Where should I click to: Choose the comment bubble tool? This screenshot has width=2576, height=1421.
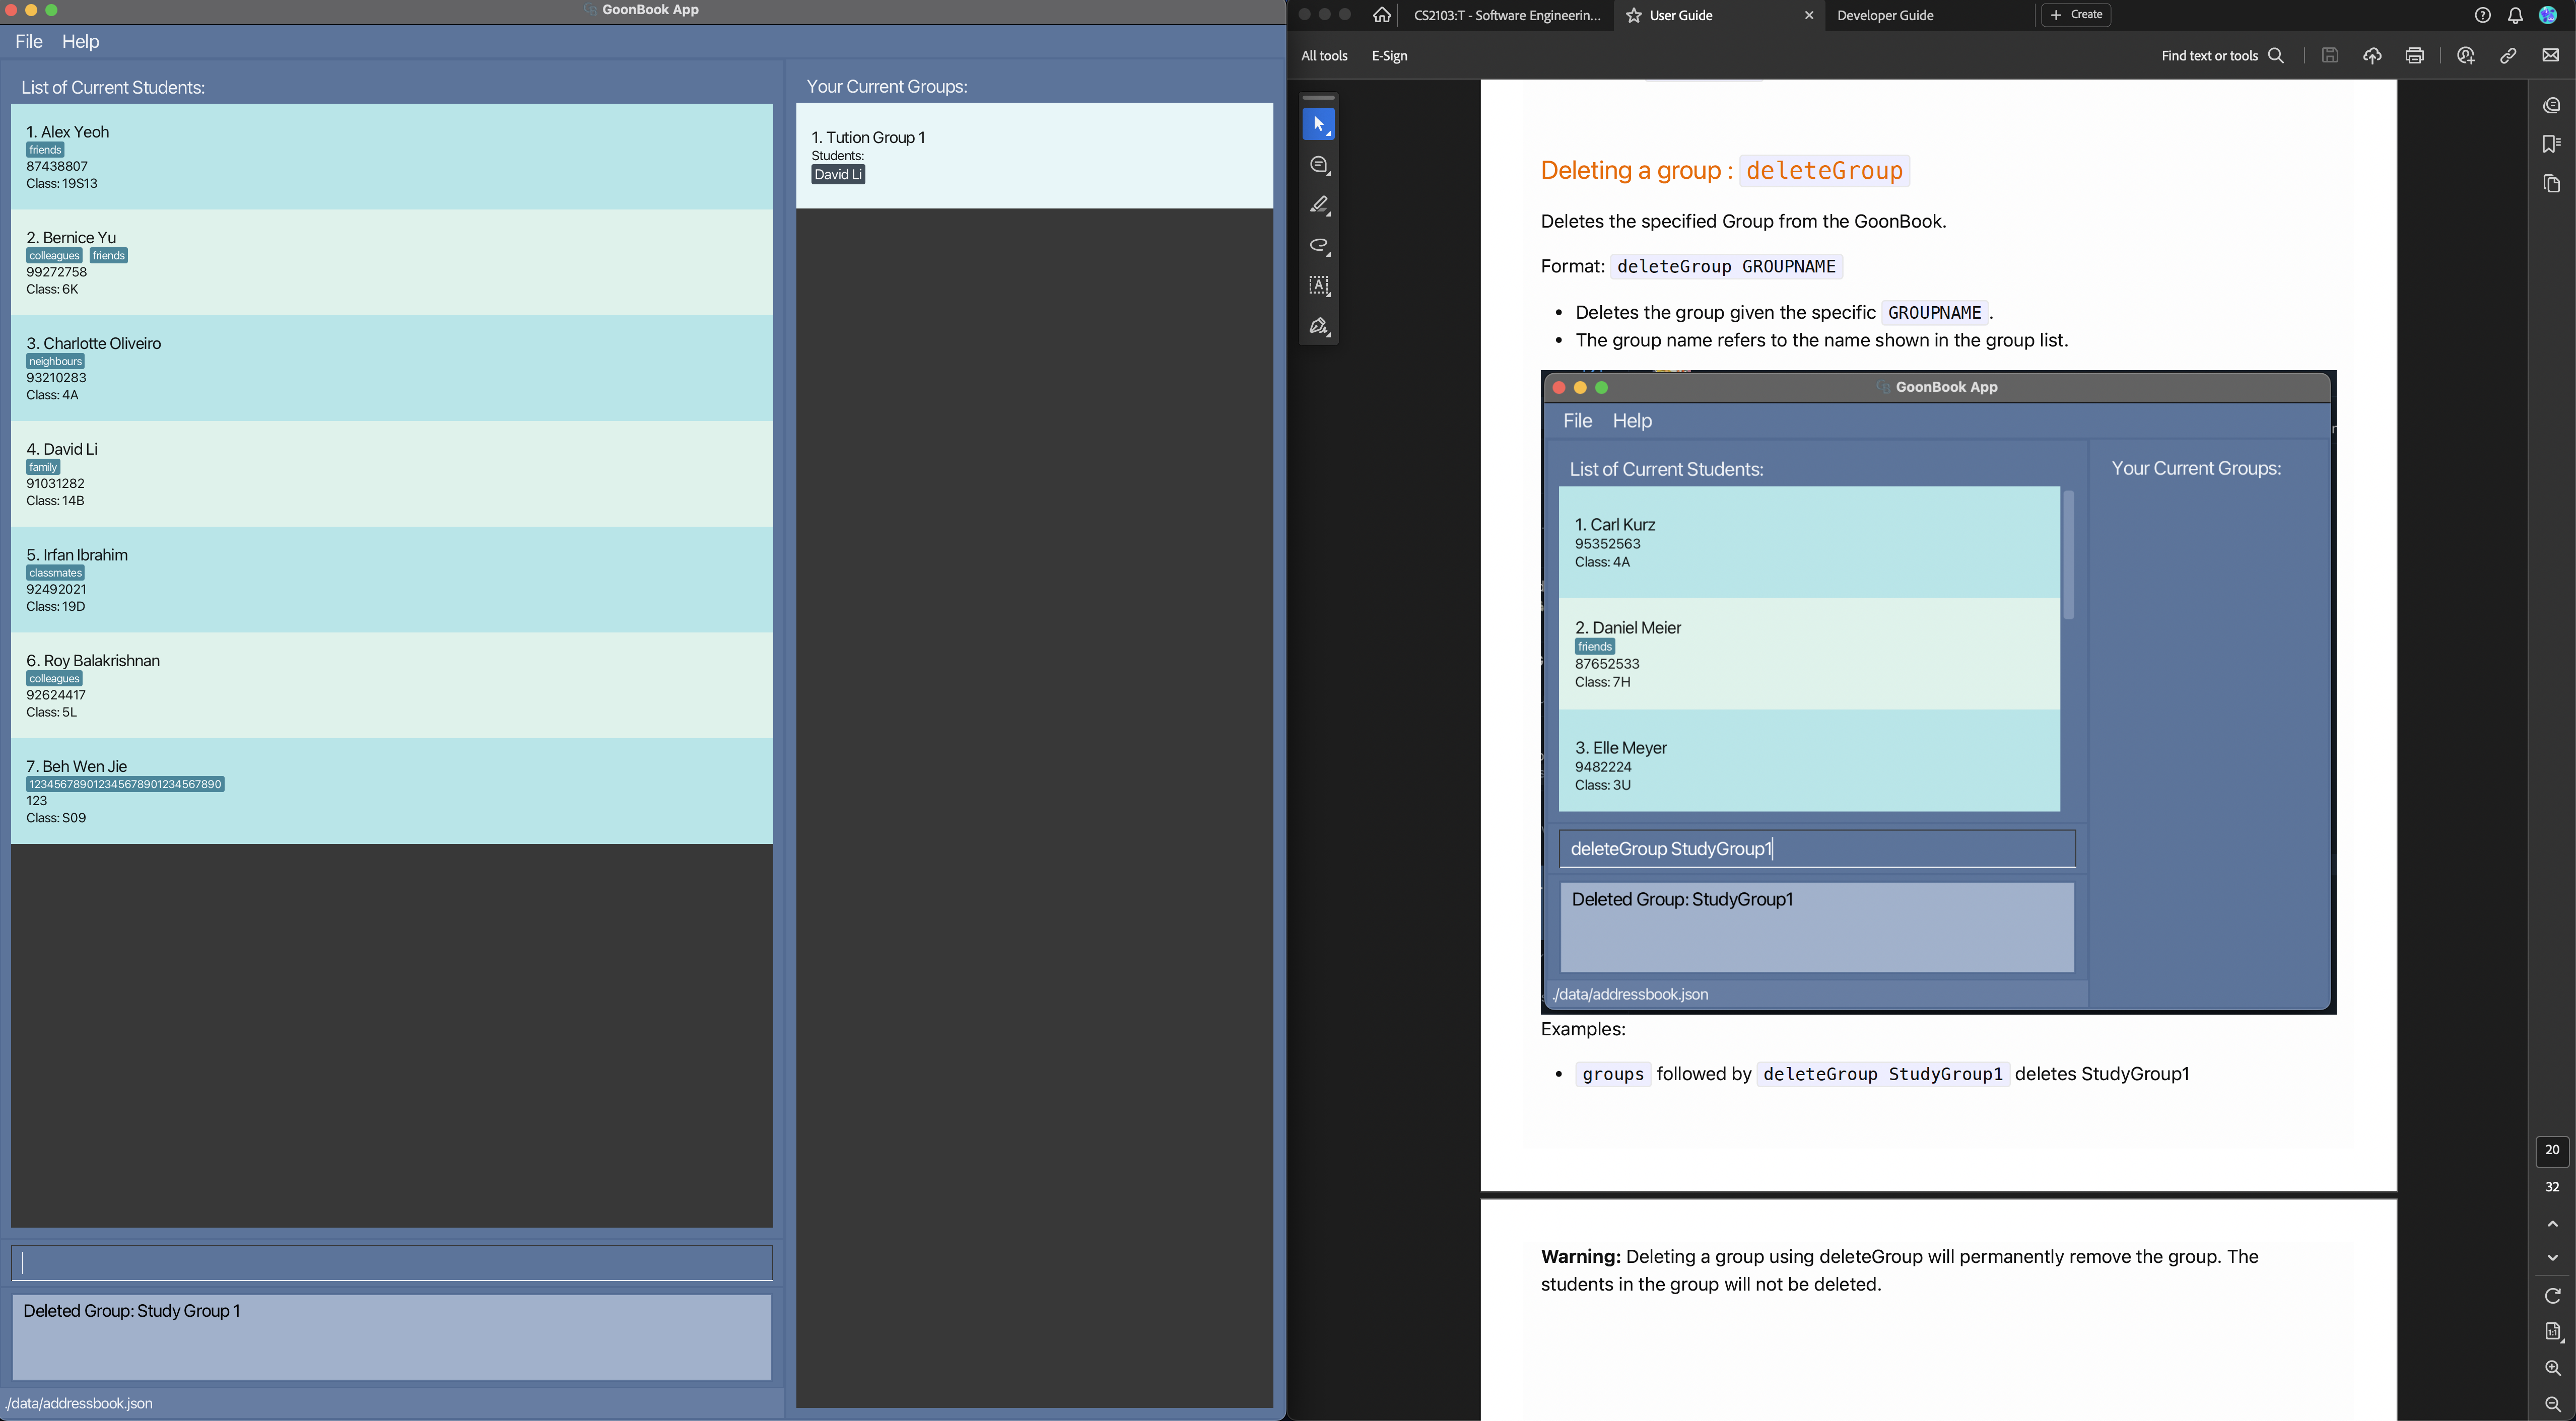point(1318,165)
